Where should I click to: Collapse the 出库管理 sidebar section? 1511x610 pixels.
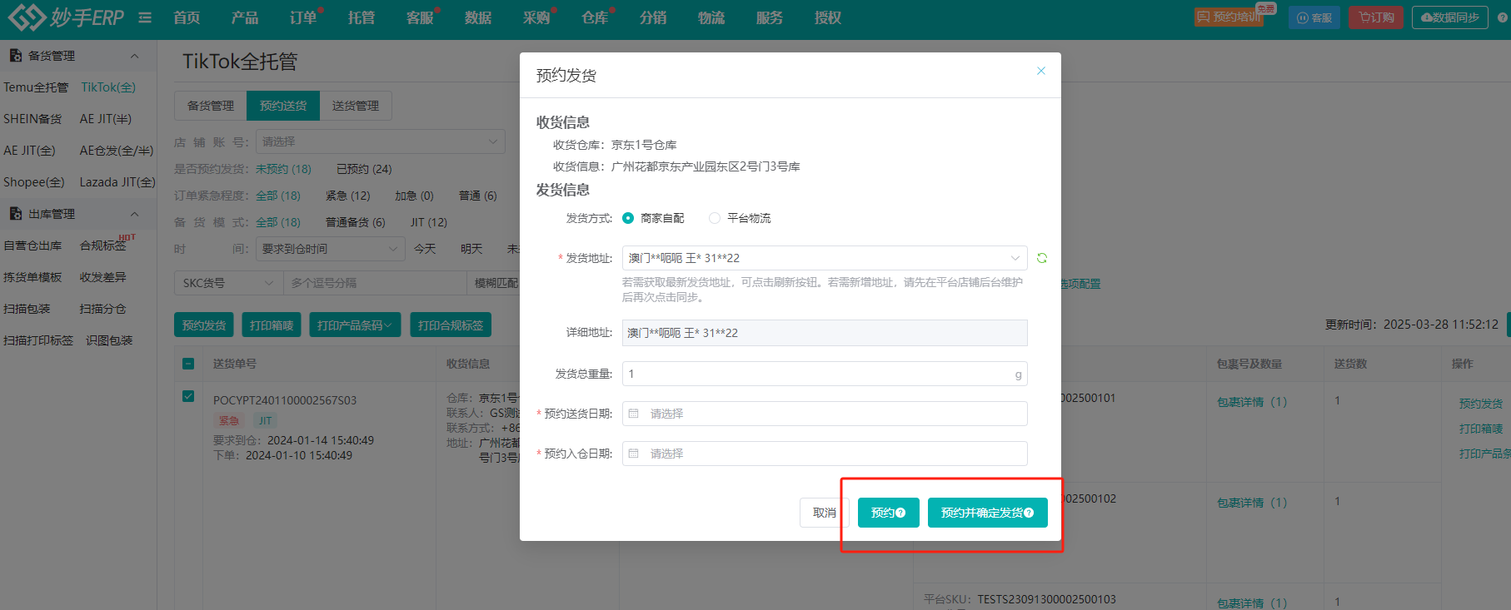(x=134, y=214)
